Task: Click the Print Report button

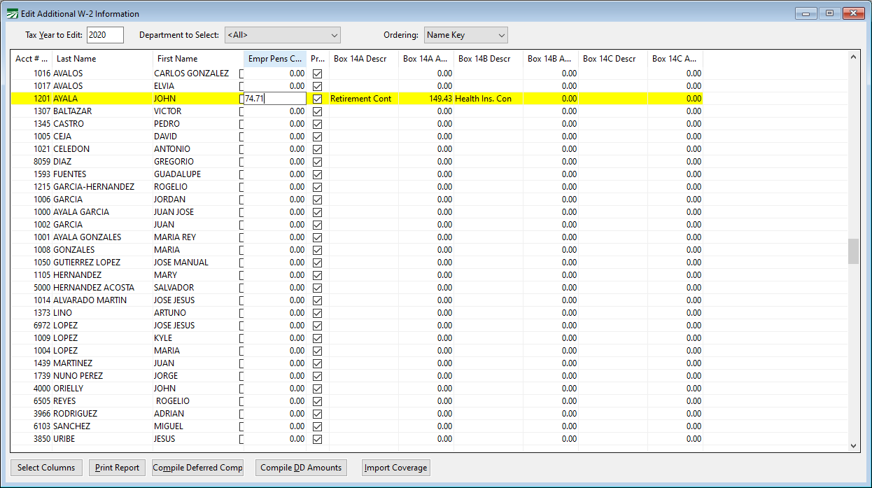Action: point(117,468)
